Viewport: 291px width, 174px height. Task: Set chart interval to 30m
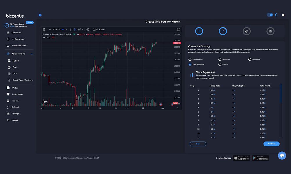[x=55, y=30]
